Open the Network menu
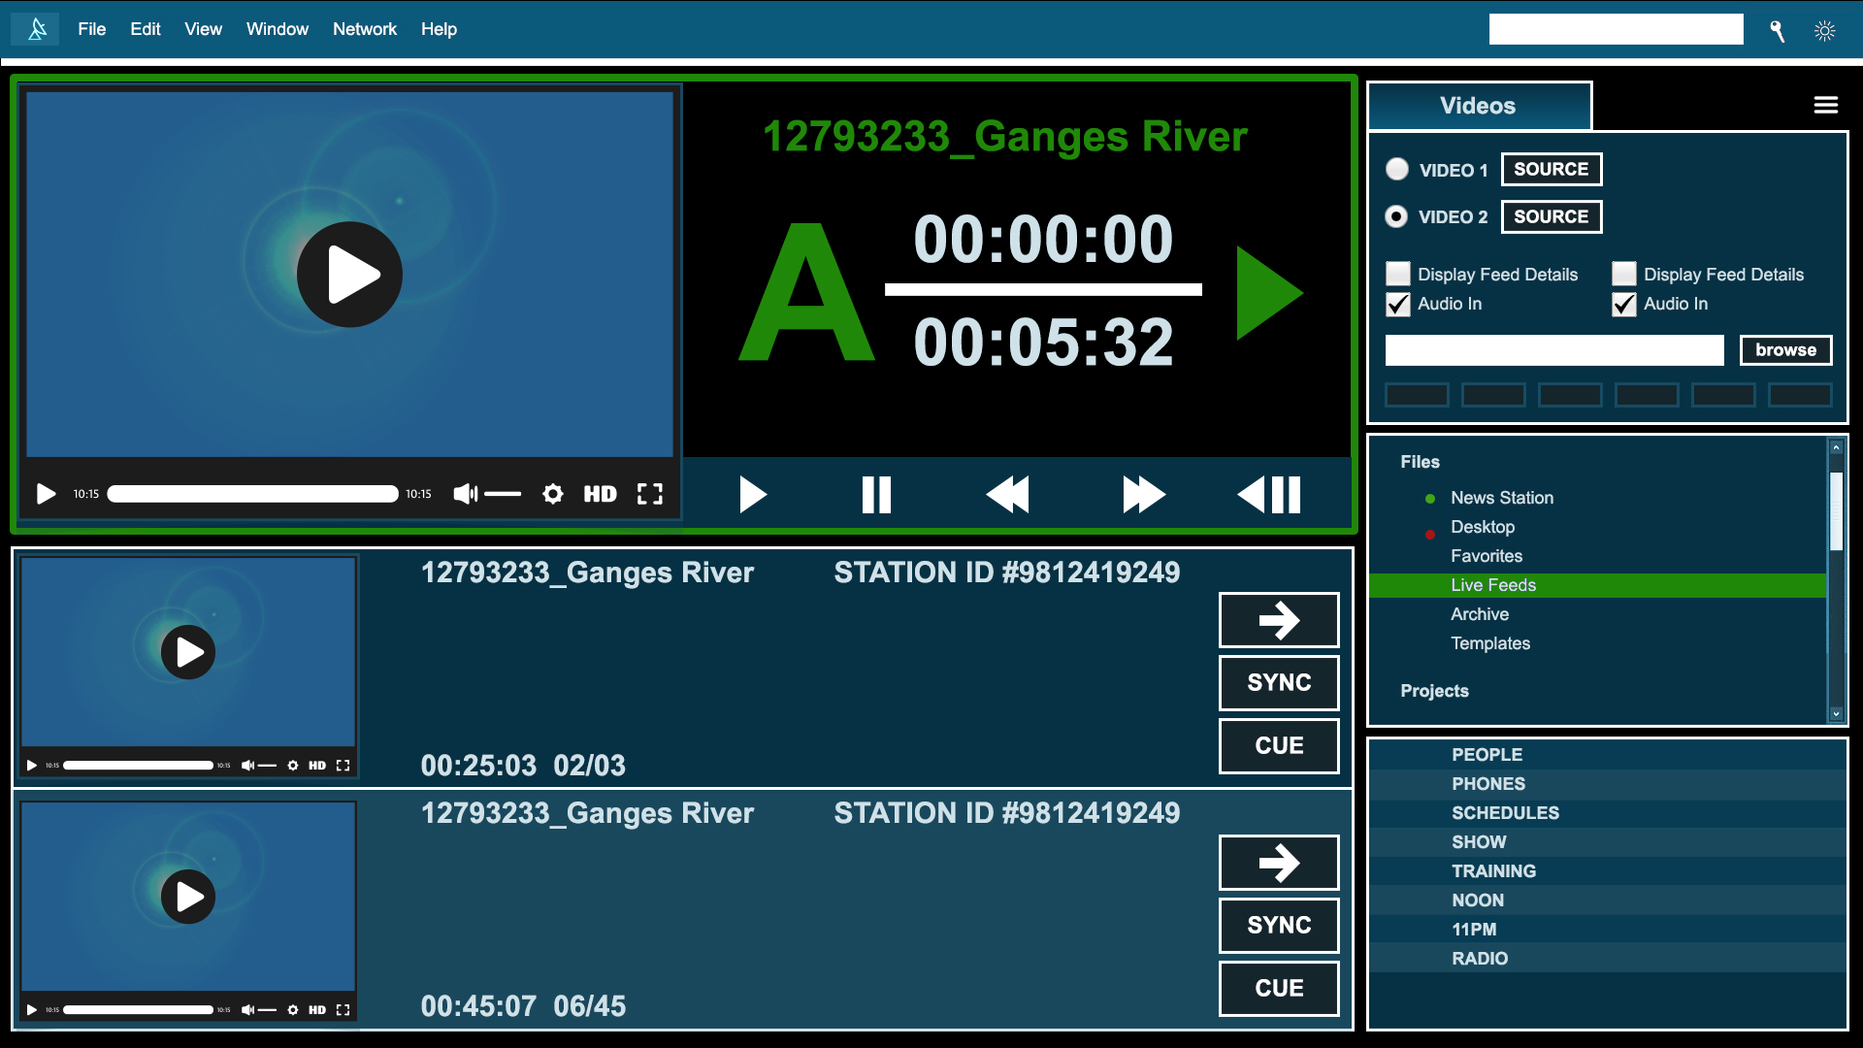The image size is (1863, 1048). tap(364, 29)
